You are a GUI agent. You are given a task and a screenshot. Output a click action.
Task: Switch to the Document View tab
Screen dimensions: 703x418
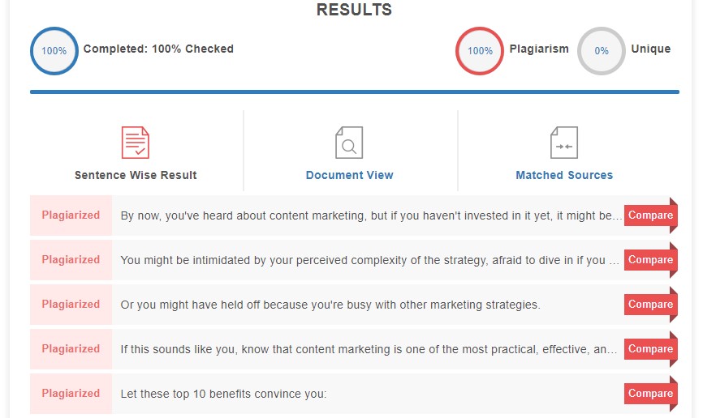[x=350, y=175]
